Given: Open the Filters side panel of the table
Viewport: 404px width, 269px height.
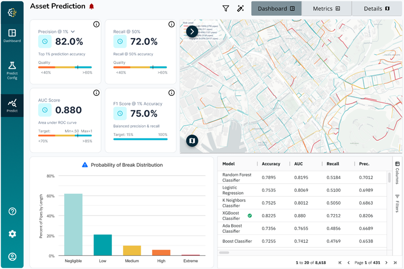Looking at the screenshot, I should [x=397, y=203].
